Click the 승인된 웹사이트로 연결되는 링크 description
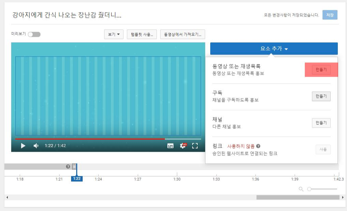 pyautogui.click(x=245, y=153)
